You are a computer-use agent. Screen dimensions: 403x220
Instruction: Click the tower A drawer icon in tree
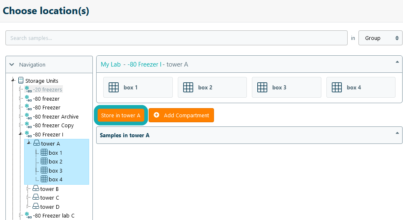36,143
